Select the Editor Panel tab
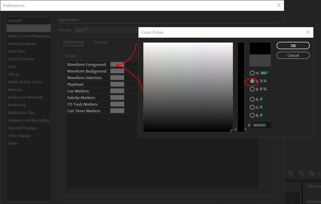The width and height of the screenshot is (321, 204). [73, 42]
